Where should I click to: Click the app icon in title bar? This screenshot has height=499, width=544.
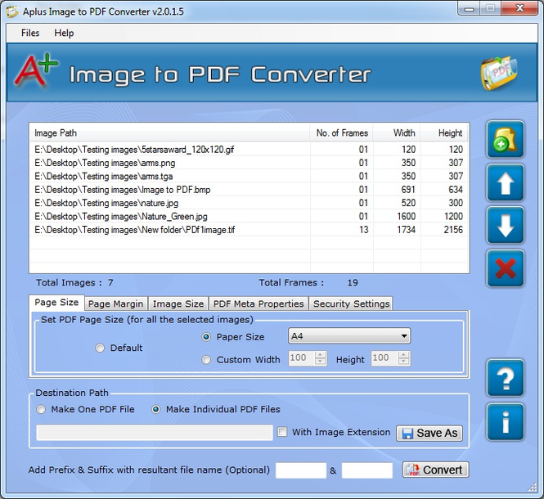12,11
